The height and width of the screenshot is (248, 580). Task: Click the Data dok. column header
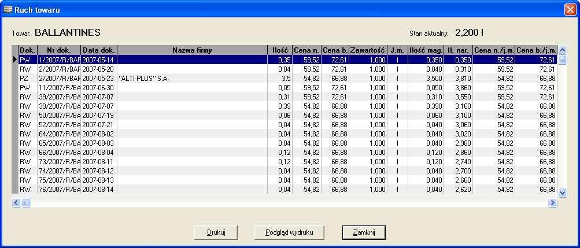point(99,50)
